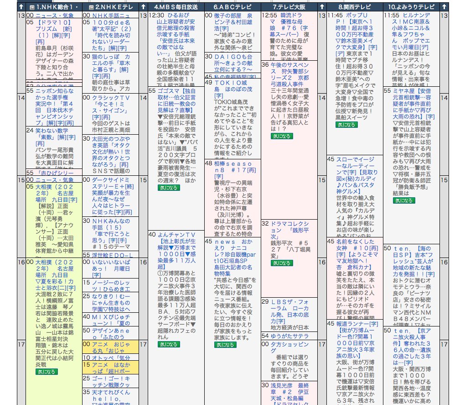Open TOKIO城島 ほのぼの茂 program link
This screenshot has height=405, width=465.
pyautogui.click(x=233, y=89)
